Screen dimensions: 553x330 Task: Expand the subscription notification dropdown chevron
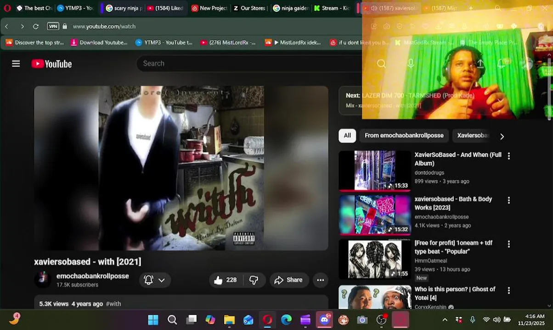pyautogui.click(x=161, y=280)
